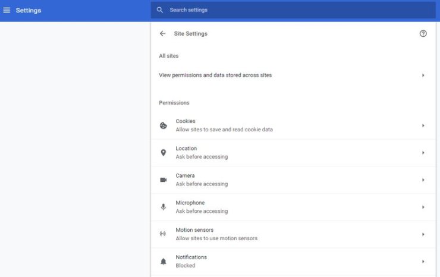Click 'Ask before accessing' under Camera
This screenshot has width=440, height=277.
coord(202,184)
